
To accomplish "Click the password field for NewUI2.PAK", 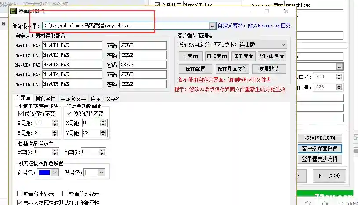I will click(x=143, y=55).
